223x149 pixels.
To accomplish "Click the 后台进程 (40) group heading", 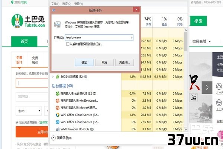I will [62, 86].
